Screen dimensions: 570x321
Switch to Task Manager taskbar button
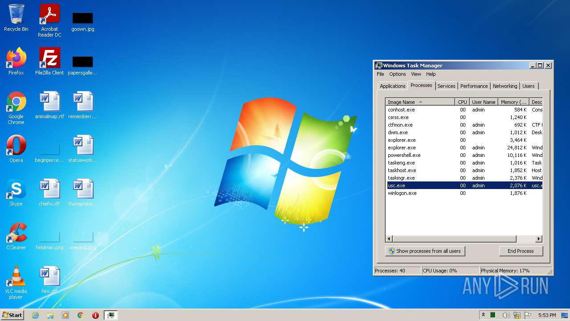110,315
